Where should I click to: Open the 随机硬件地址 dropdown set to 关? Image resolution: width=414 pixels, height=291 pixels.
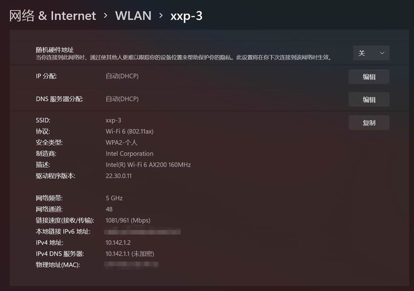tap(371, 53)
